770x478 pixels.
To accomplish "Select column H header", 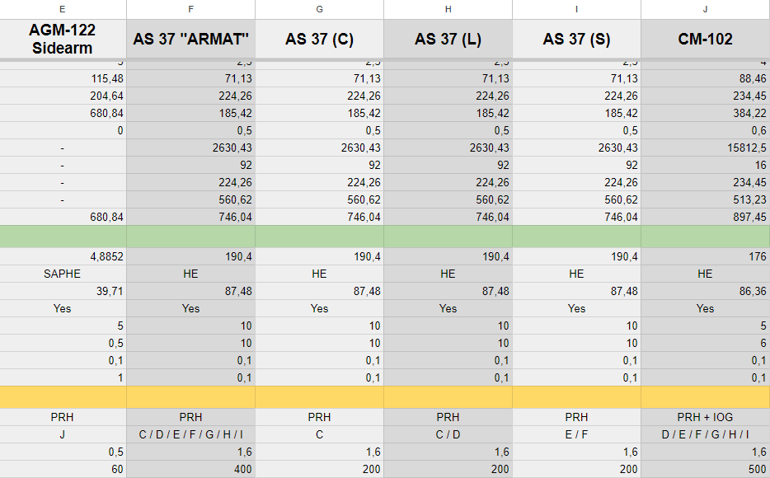I will (x=448, y=9).
